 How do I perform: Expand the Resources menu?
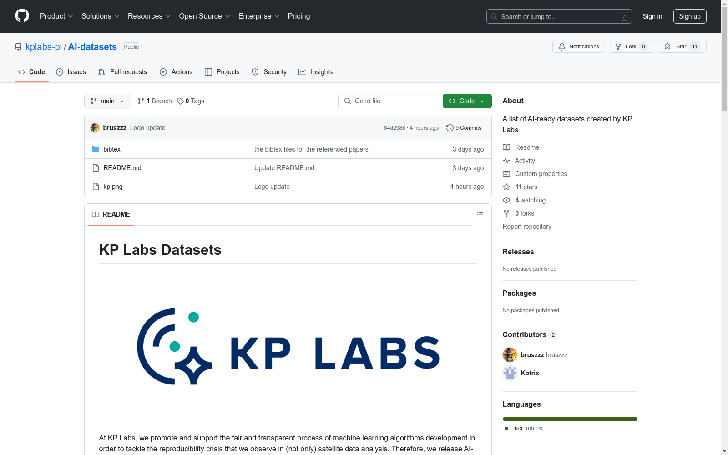pyautogui.click(x=149, y=16)
